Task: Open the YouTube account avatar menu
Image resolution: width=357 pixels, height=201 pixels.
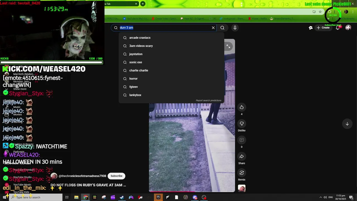Action: tap(348, 28)
